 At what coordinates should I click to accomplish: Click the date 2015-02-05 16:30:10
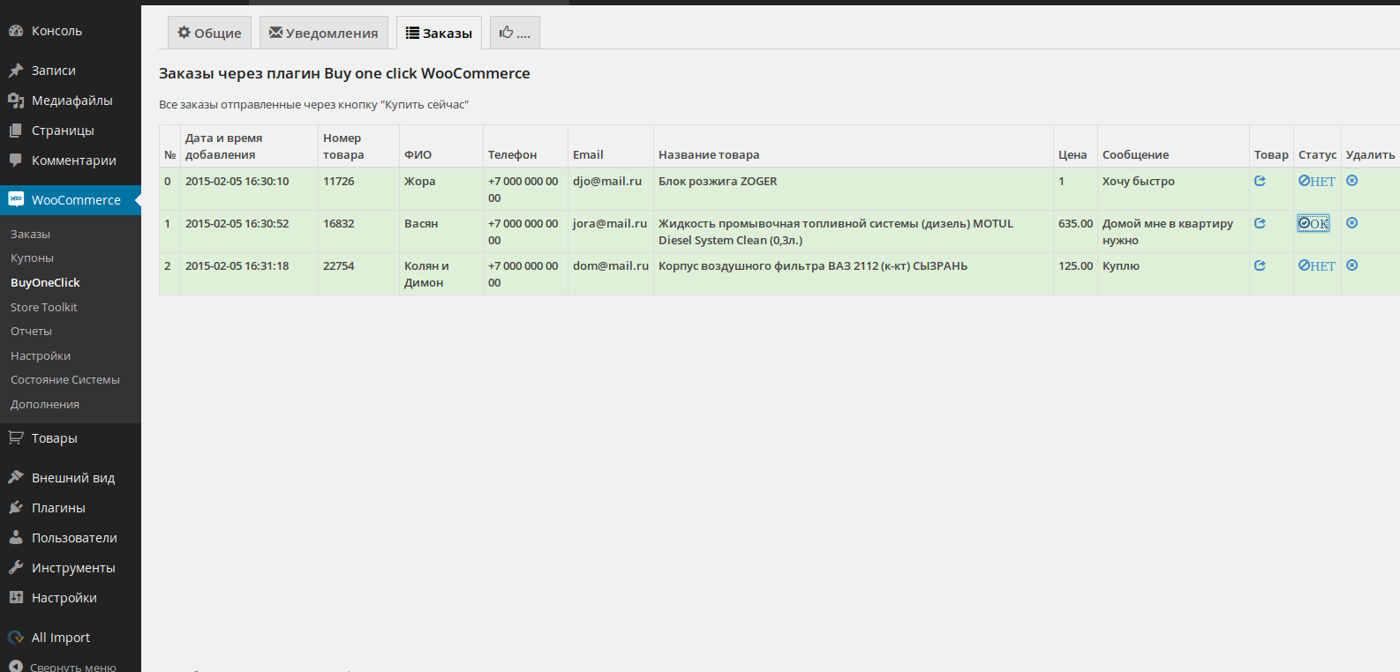(237, 181)
